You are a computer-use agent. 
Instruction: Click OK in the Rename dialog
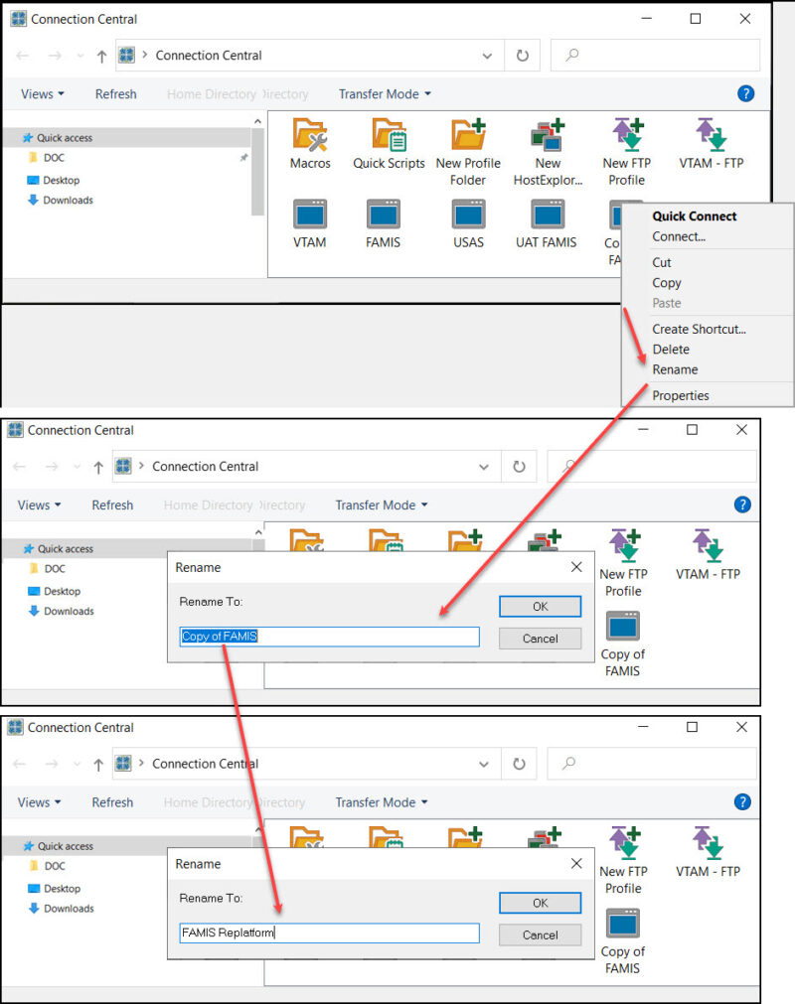540,606
